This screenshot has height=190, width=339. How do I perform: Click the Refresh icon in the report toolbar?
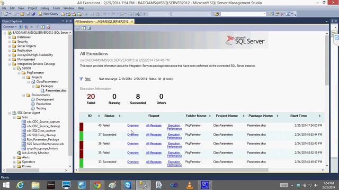84,28
